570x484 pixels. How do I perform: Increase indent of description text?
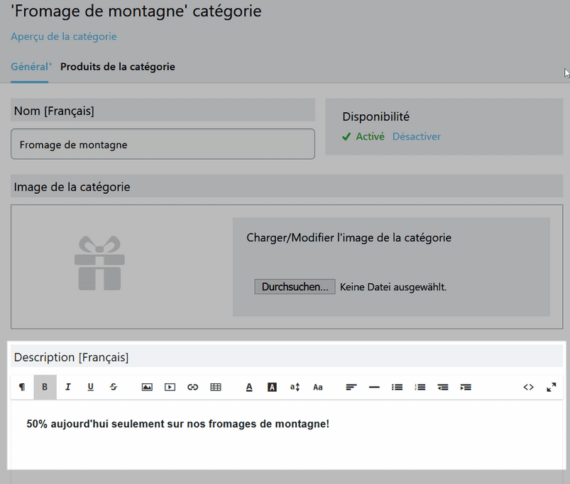466,387
